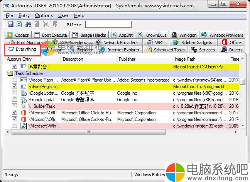Enable the HBuilderTask checkbox

pos(14,105)
